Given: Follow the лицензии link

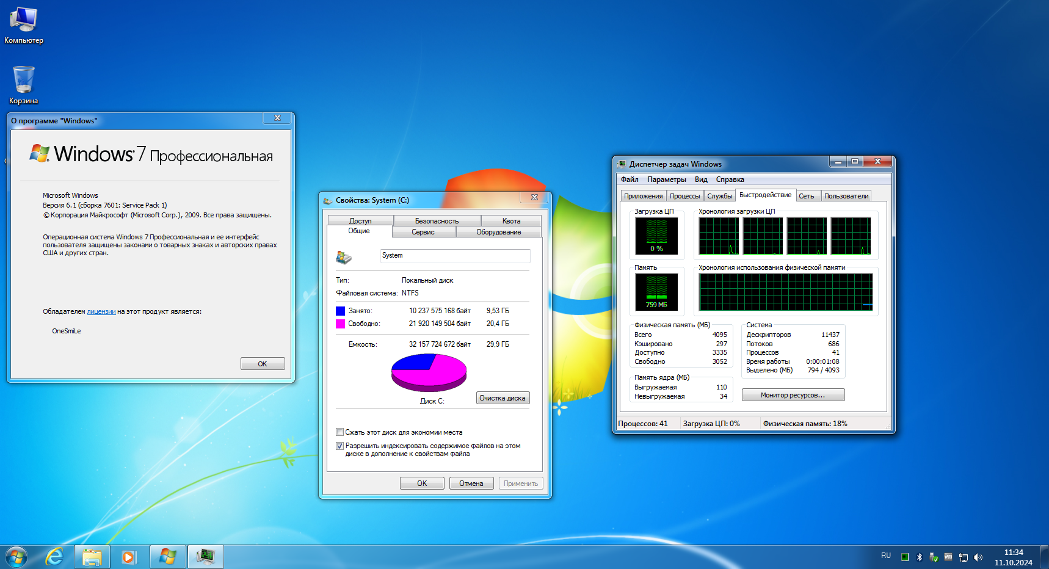Looking at the screenshot, I should (101, 311).
